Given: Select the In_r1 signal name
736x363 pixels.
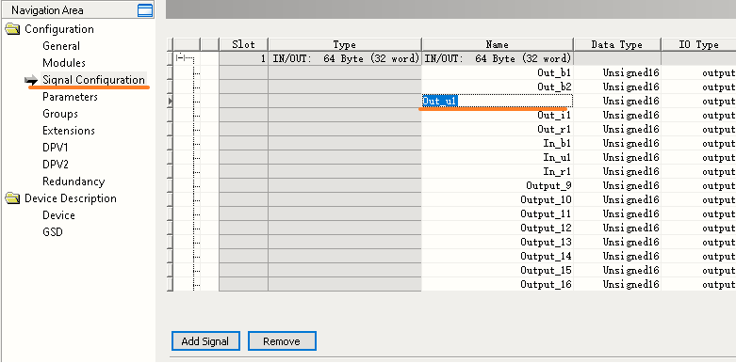Looking at the screenshot, I should (x=557, y=171).
